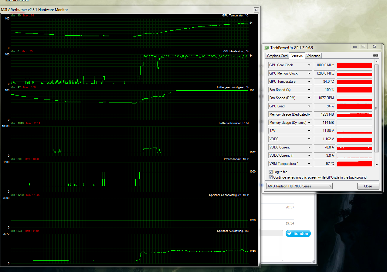The image size is (387, 272).
Task: Open the AMD Radeon HD 7800 Series dropdown
Action: [x=299, y=186]
